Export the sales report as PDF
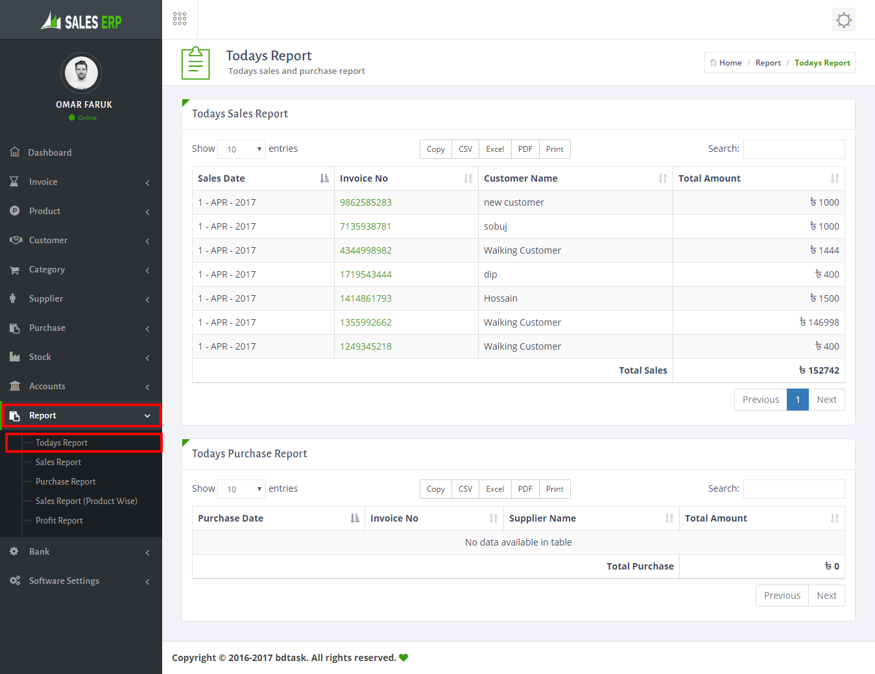This screenshot has height=674, width=875. pyautogui.click(x=525, y=149)
